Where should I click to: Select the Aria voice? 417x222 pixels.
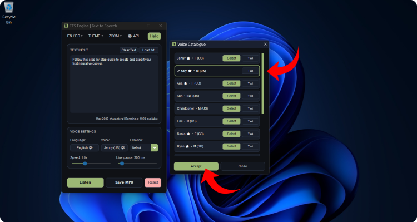pos(231,83)
